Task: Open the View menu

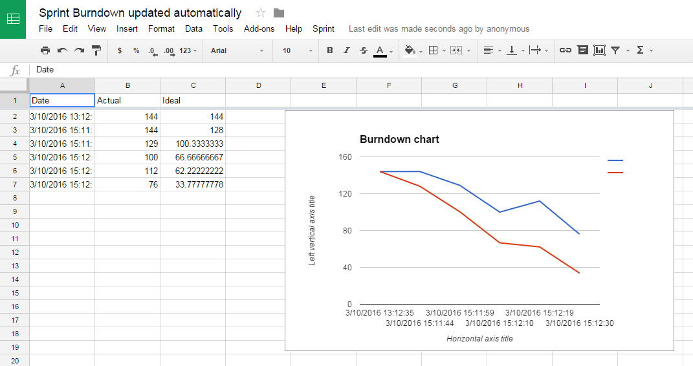Action: [97, 28]
